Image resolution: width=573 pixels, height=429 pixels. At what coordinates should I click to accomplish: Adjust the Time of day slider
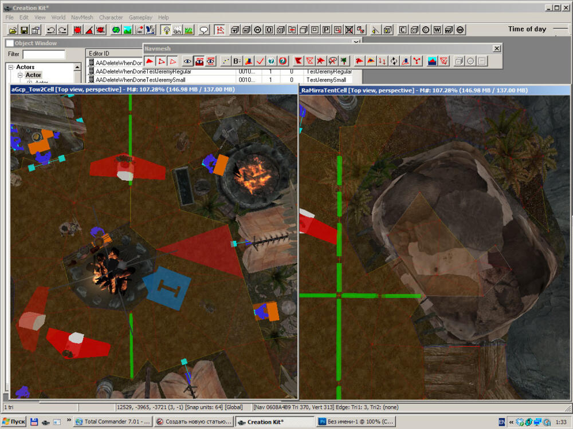click(x=562, y=29)
